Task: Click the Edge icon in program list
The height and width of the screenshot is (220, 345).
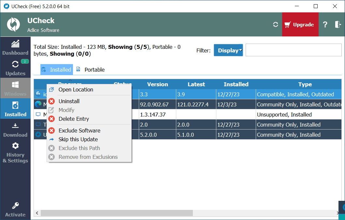Action: [38, 104]
